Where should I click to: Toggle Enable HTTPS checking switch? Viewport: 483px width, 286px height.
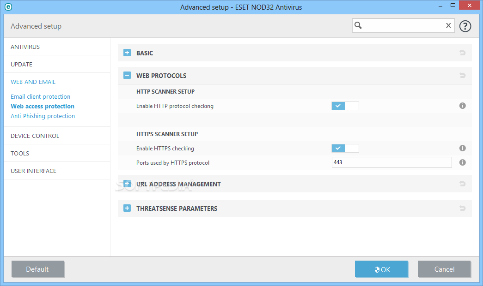point(345,148)
